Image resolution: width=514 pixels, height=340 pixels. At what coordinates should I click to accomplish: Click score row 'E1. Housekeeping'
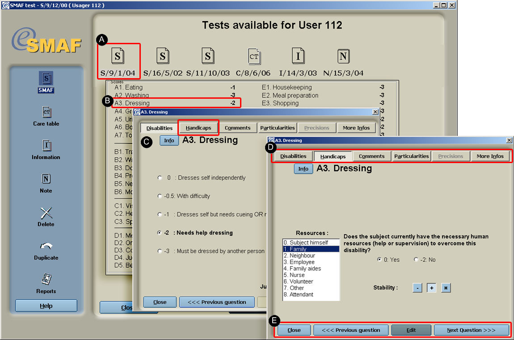[323, 88]
